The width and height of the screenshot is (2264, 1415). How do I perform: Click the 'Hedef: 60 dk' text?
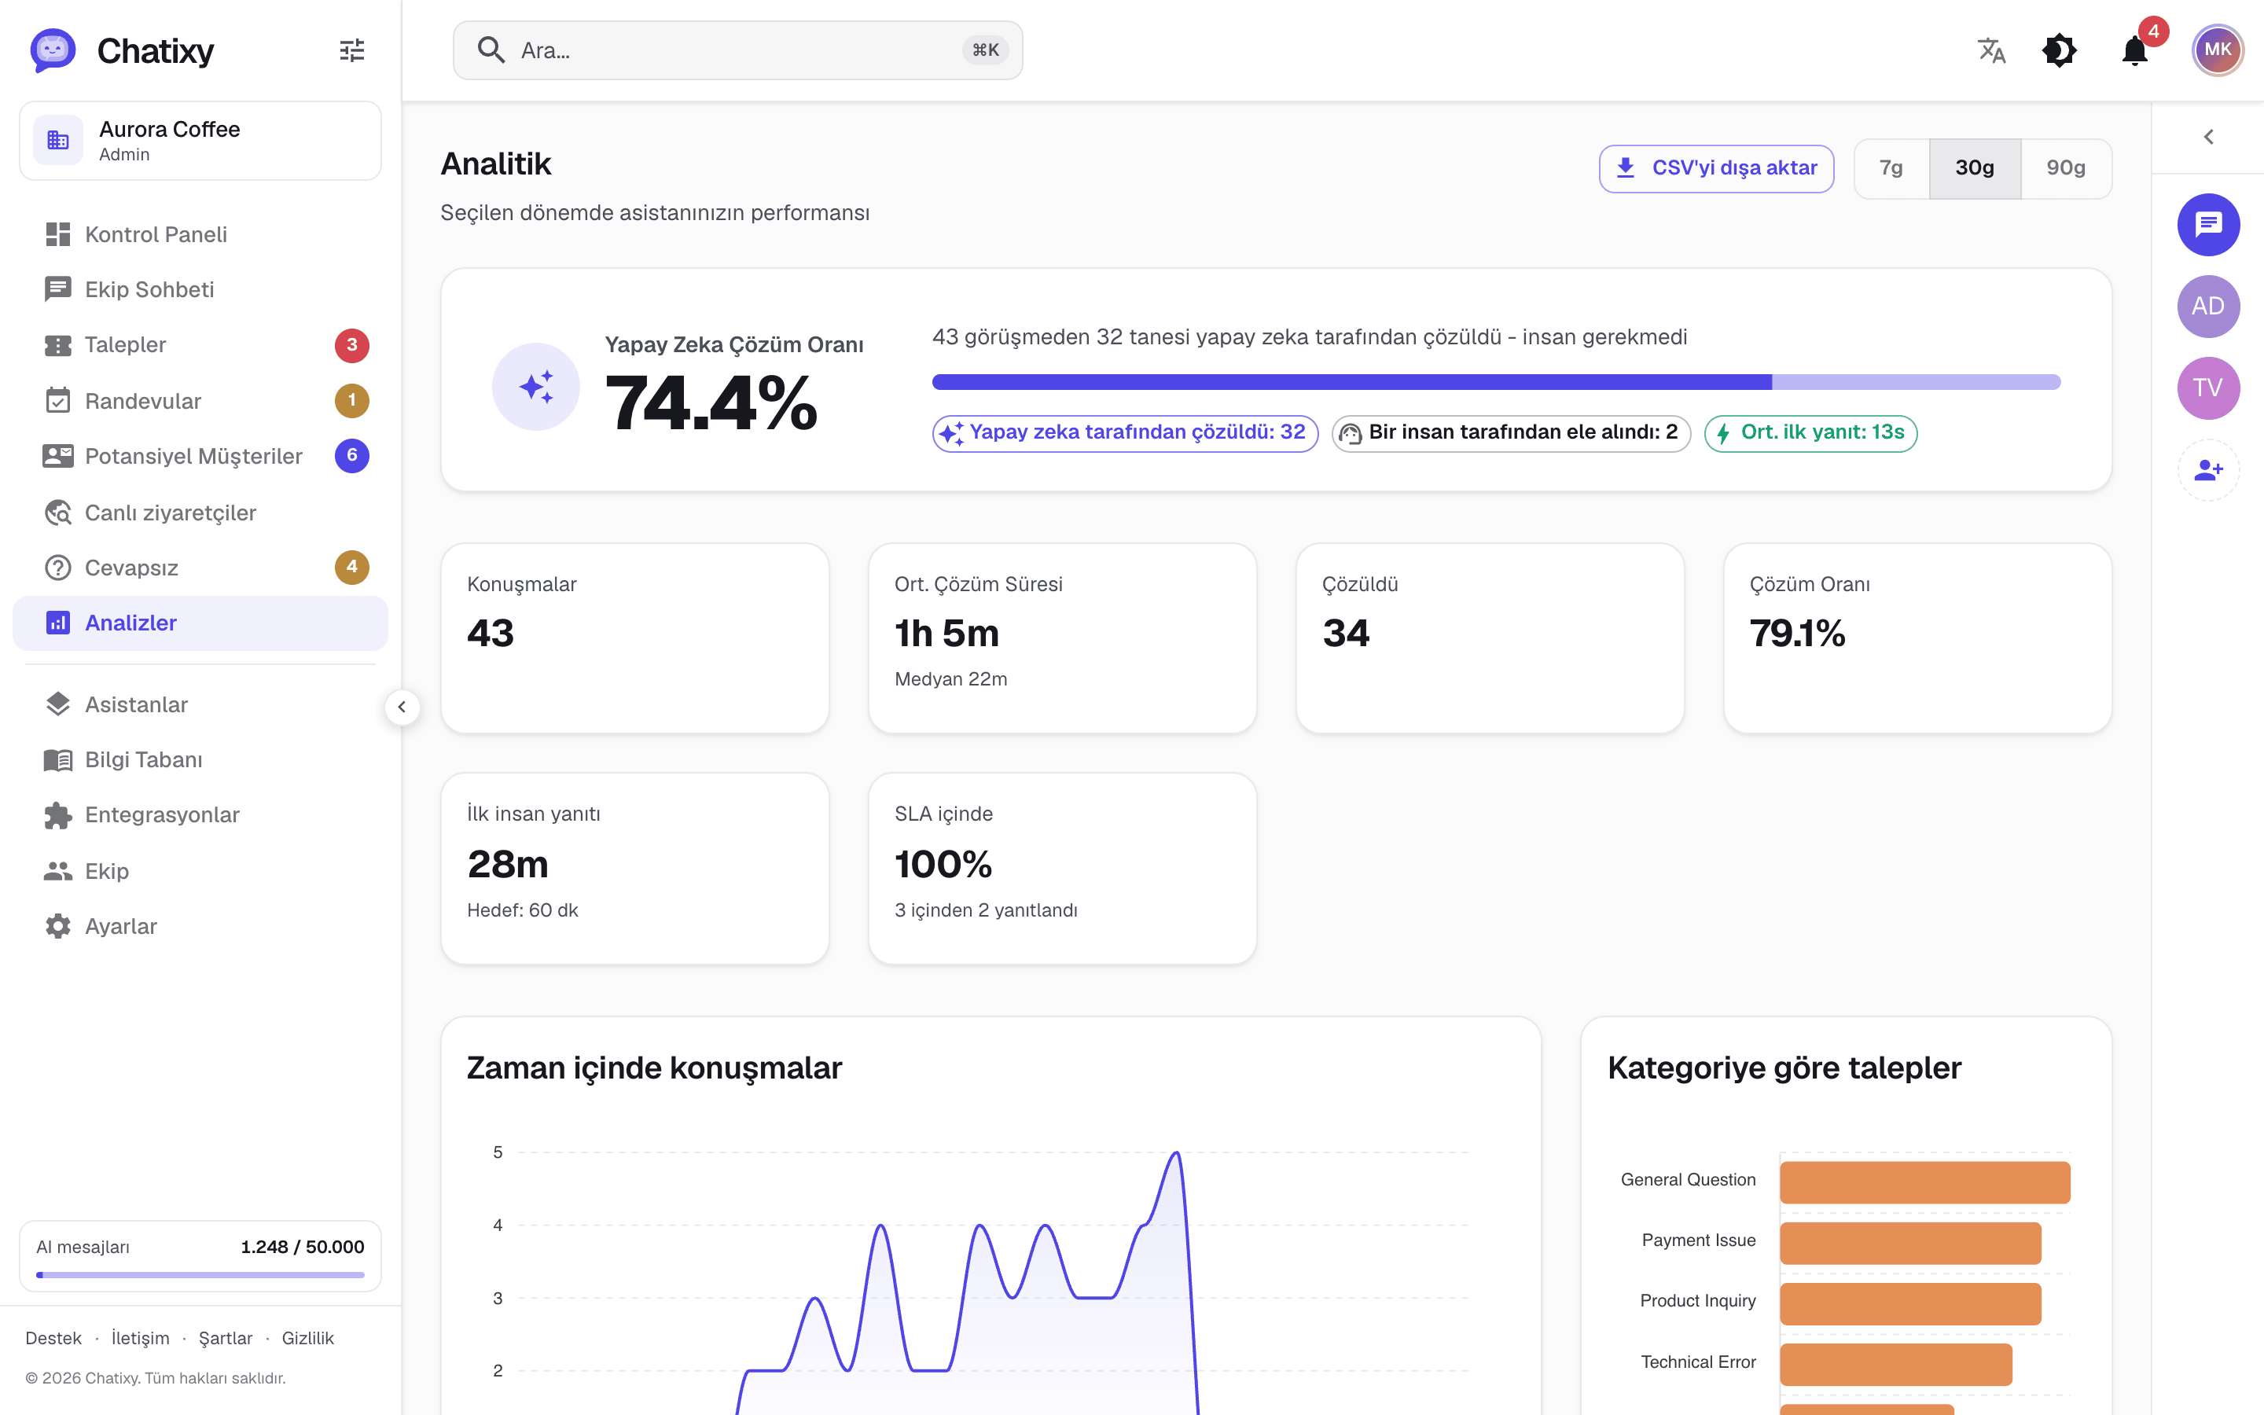click(x=522, y=910)
